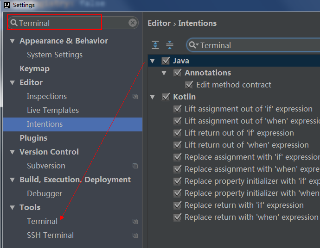Collapse the Annotations node under Java
The image size is (320, 248).
click(164, 73)
